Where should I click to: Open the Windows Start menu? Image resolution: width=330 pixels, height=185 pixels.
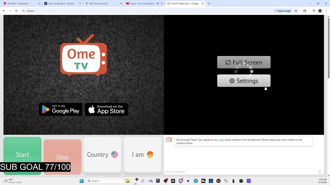click(81, 181)
